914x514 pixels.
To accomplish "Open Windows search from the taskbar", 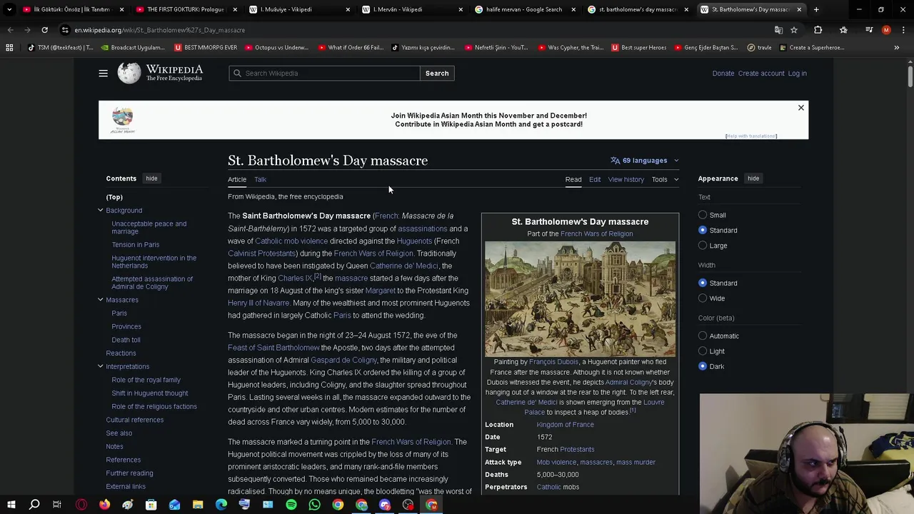I will [x=34, y=505].
